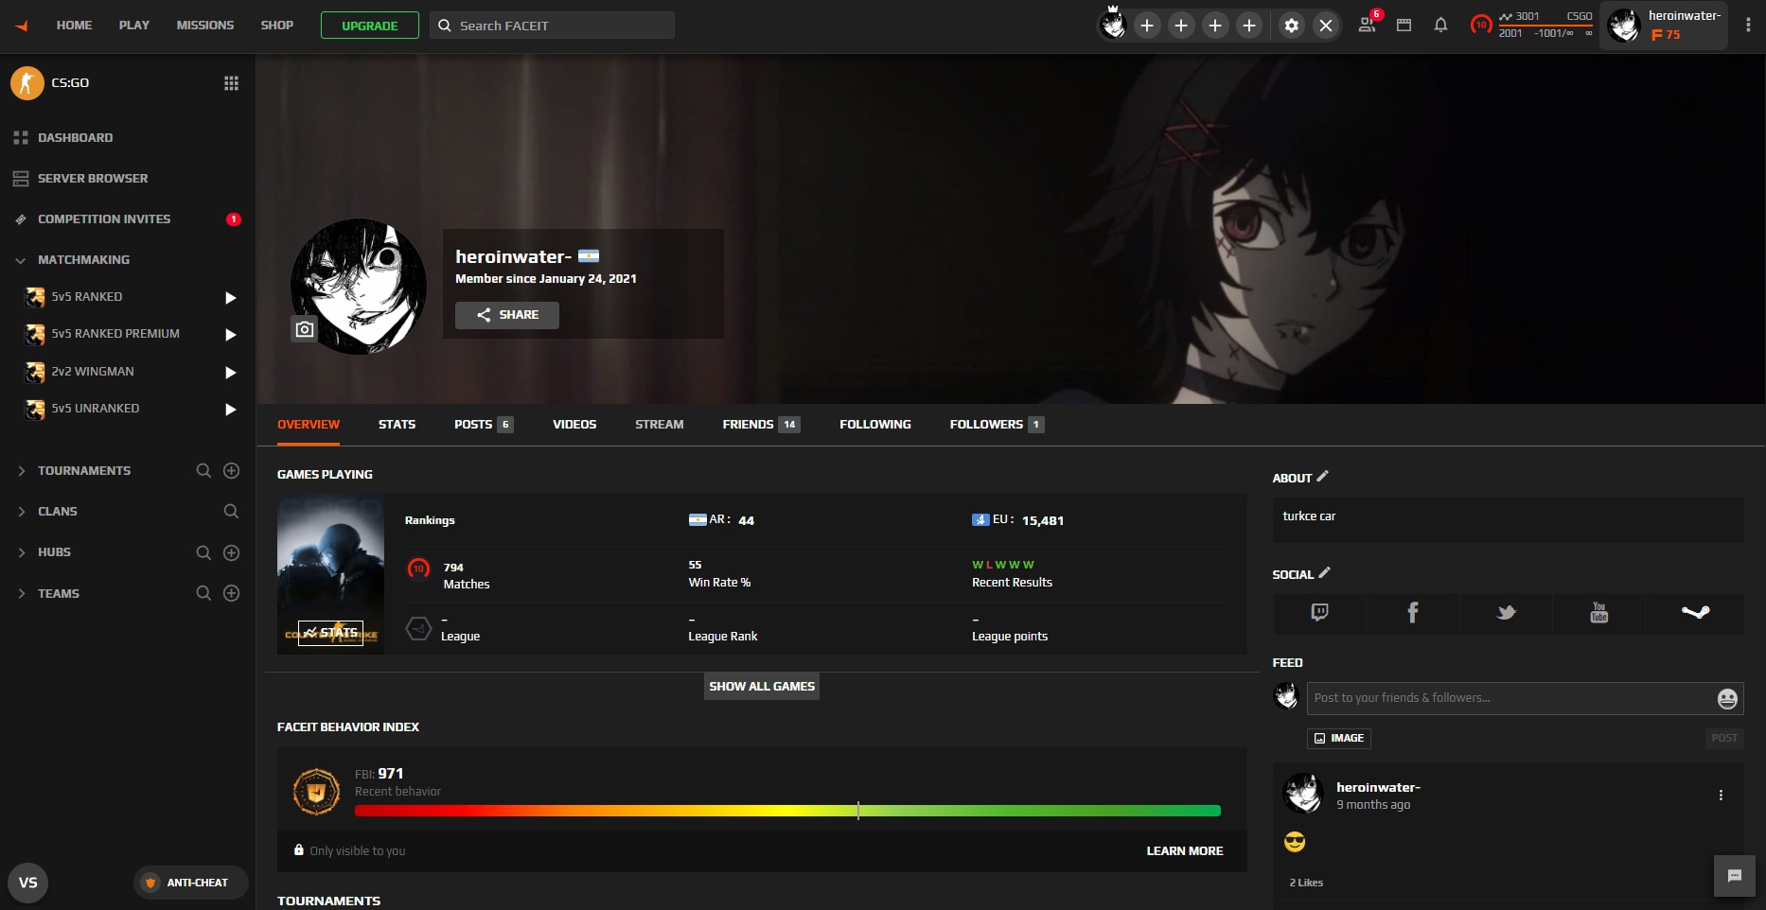Open SHOP in top navigation

click(277, 26)
